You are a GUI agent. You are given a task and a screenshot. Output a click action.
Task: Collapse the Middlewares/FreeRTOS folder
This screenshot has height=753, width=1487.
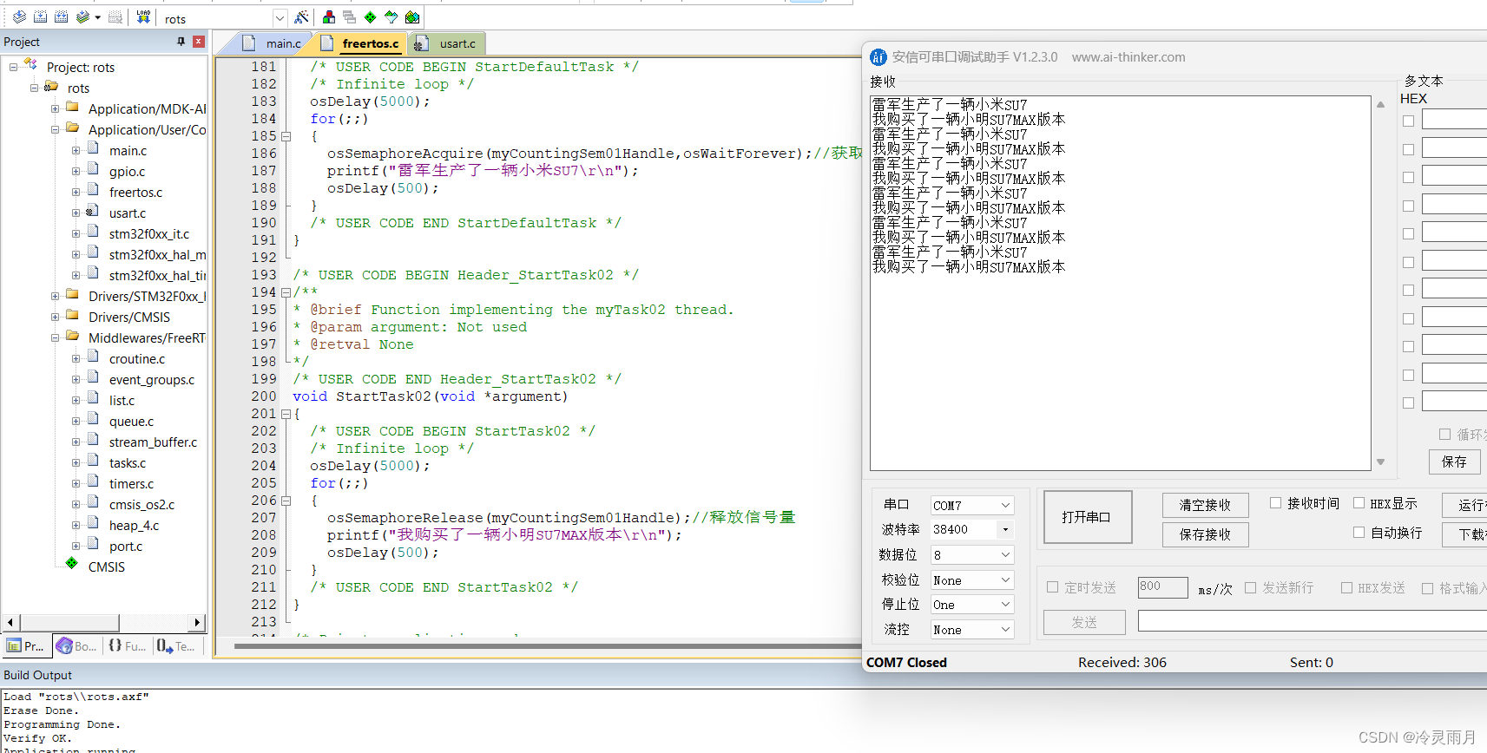[55, 338]
